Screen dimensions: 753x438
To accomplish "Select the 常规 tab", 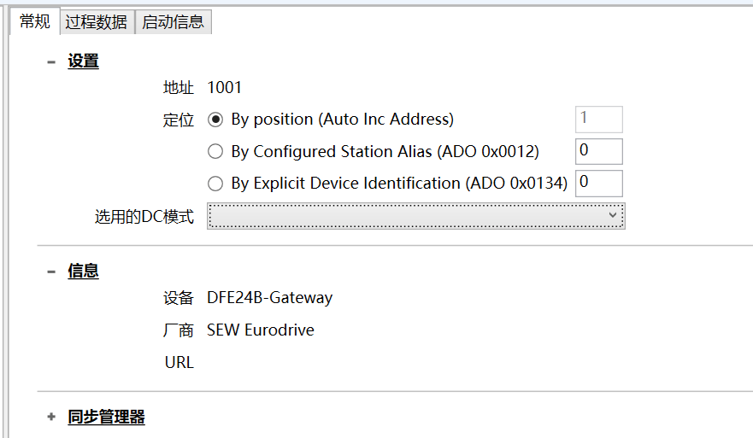I will (34, 21).
